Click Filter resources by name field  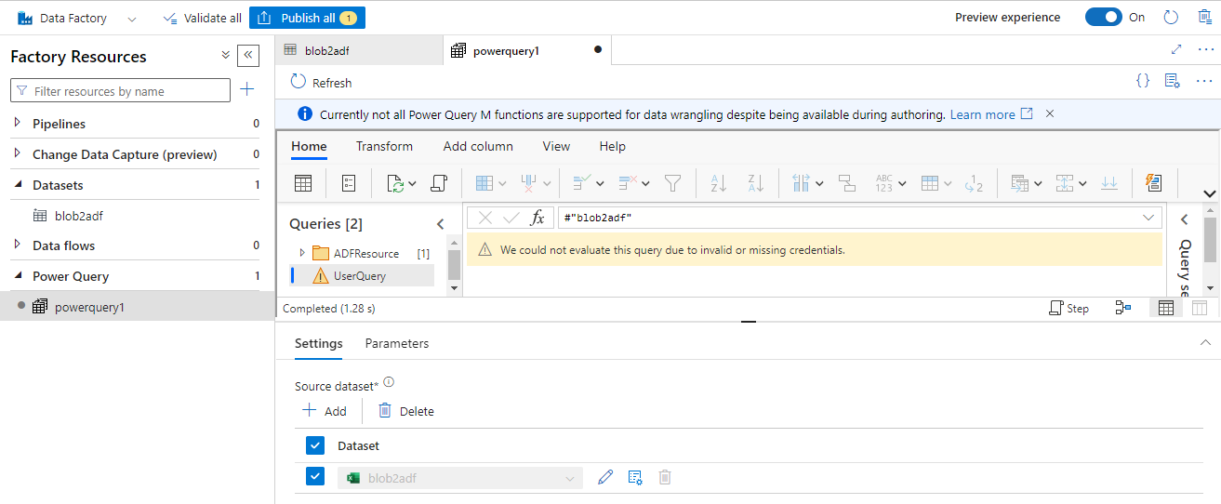tap(120, 90)
